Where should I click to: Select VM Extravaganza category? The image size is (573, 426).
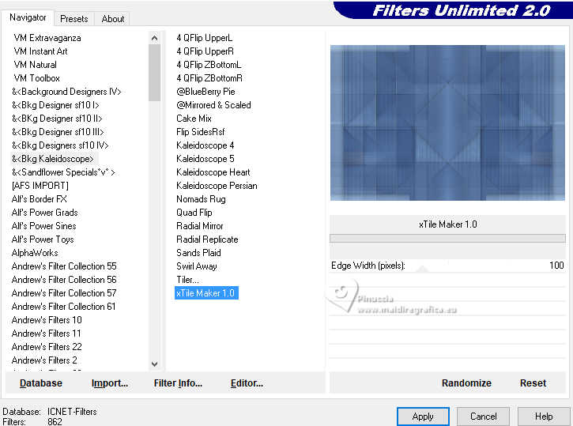pos(47,38)
